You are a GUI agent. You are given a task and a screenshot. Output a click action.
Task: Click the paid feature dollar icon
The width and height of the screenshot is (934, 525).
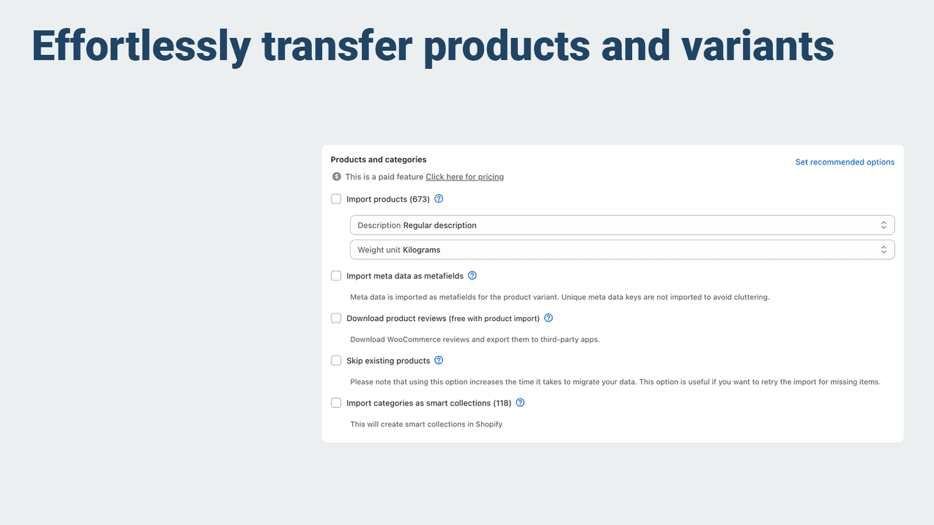(x=337, y=177)
